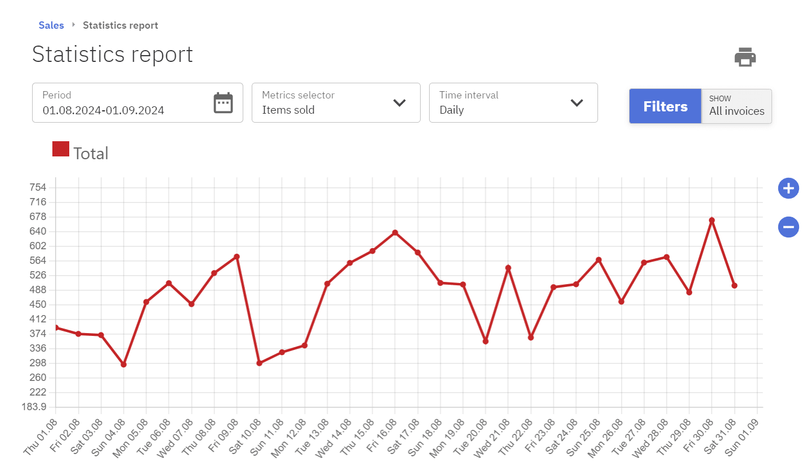Zoom in with the plus button
The height and width of the screenshot is (467, 803).
tap(788, 188)
